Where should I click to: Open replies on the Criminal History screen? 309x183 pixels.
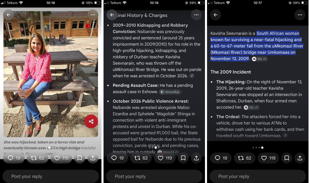pos(117,158)
